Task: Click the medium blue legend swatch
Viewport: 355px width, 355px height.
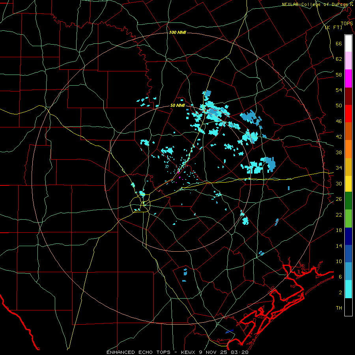Action: [x=348, y=254]
